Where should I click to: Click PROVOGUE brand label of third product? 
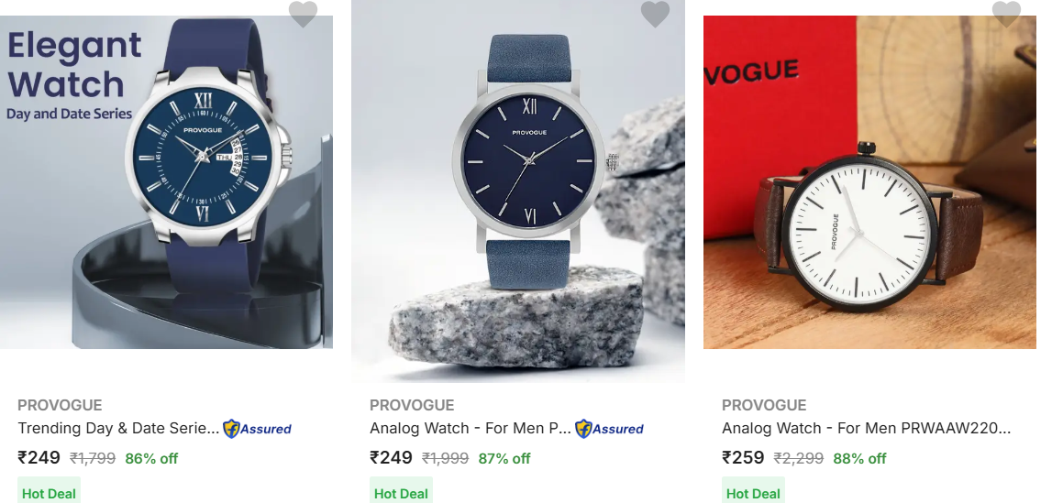point(764,406)
